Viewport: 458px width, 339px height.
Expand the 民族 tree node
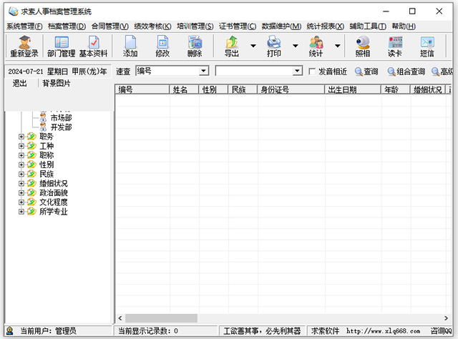tap(21, 174)
